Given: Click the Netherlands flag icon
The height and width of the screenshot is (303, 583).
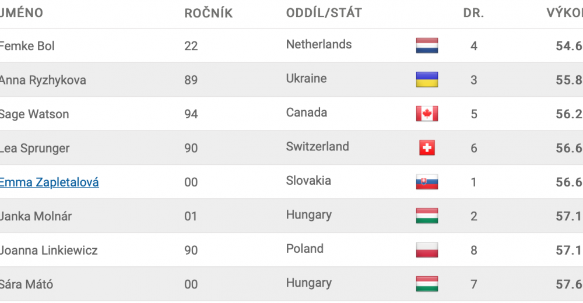Looking at the screenshot, I should 427,45.
